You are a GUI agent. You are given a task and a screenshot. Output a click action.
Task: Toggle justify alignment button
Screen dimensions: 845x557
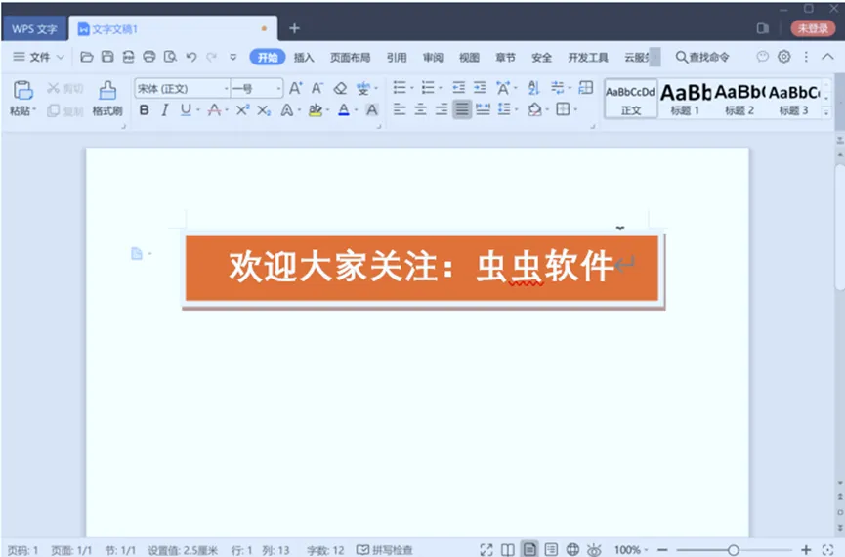[x=462, y=109]
